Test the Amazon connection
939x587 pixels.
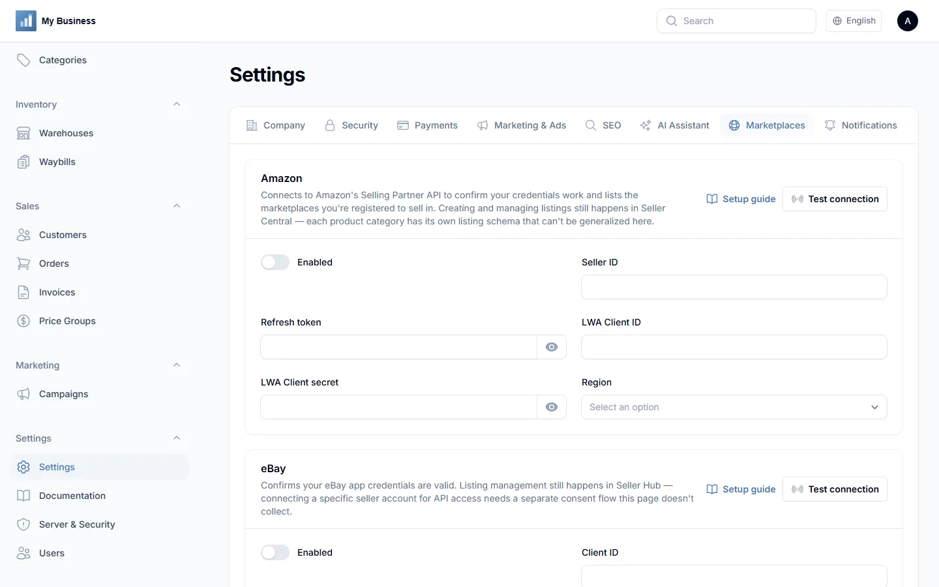tap(835, 199)
